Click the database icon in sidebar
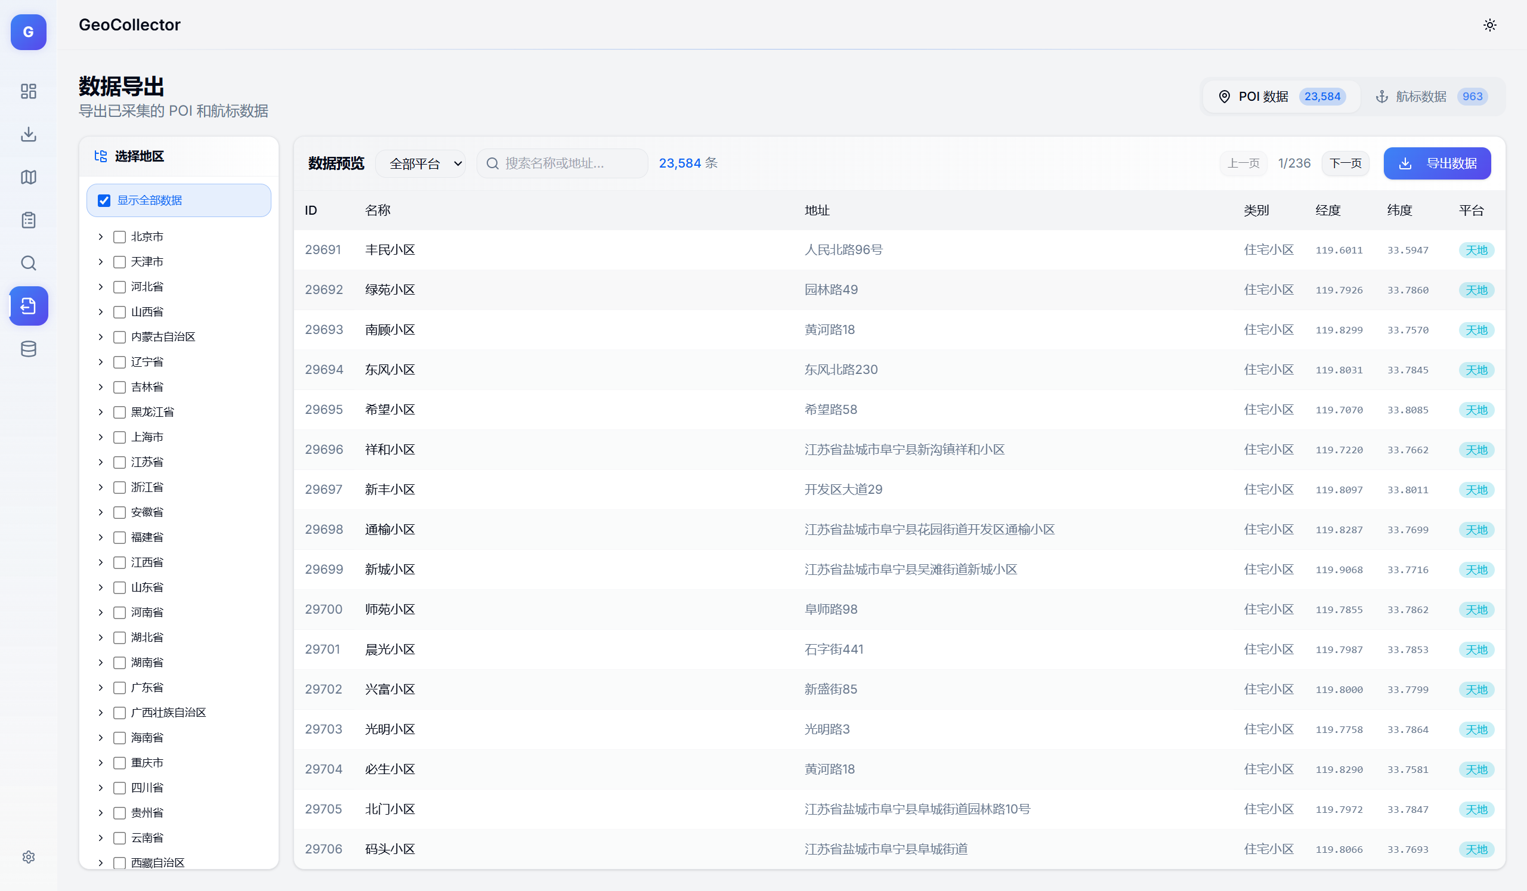1527x891 pixels. [29, 349]
